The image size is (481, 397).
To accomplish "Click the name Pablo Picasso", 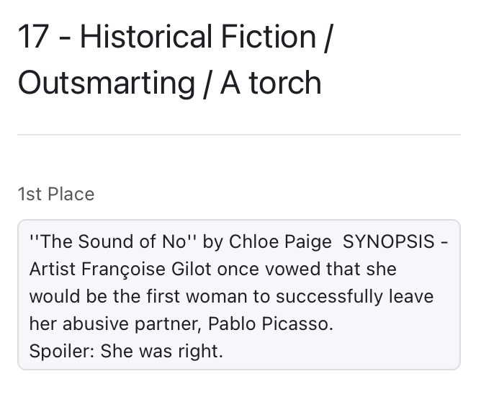I will 271,324.
